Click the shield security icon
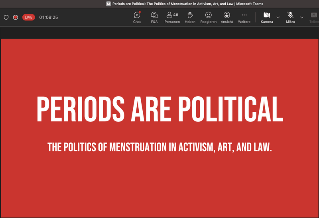This screenshot has width=319, height=218. click(x=6, y=17)
